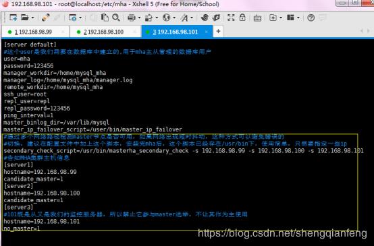Screen dimensions: 374x246
Task: Click the globe encoding icon
Action: [167, 18]
